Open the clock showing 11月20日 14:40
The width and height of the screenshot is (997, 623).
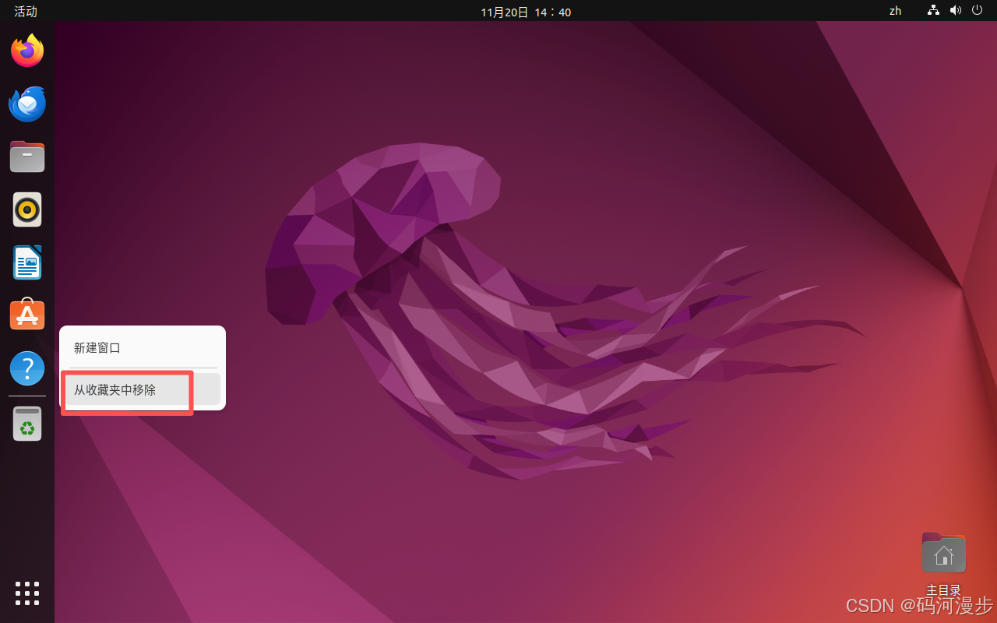526,12
